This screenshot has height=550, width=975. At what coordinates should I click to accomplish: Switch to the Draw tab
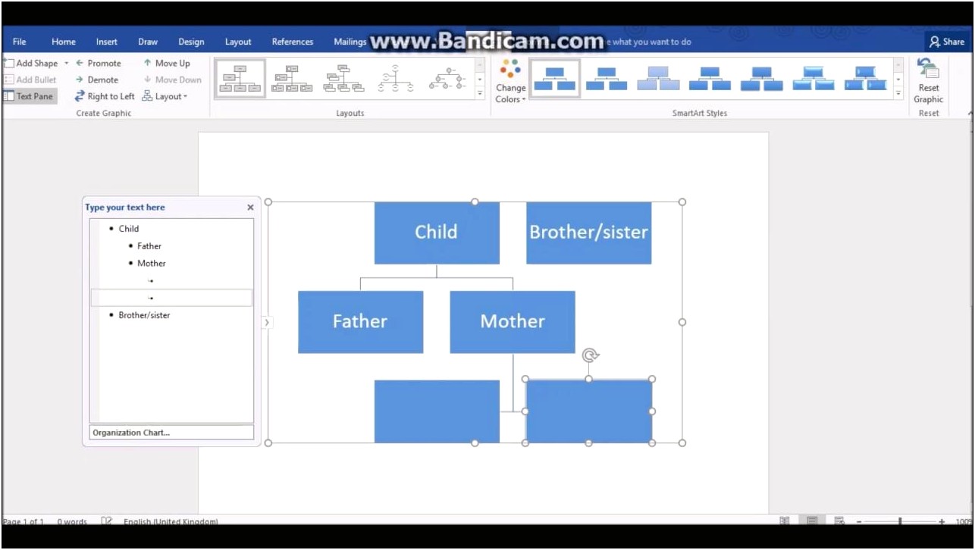click(x=148, y=42)
